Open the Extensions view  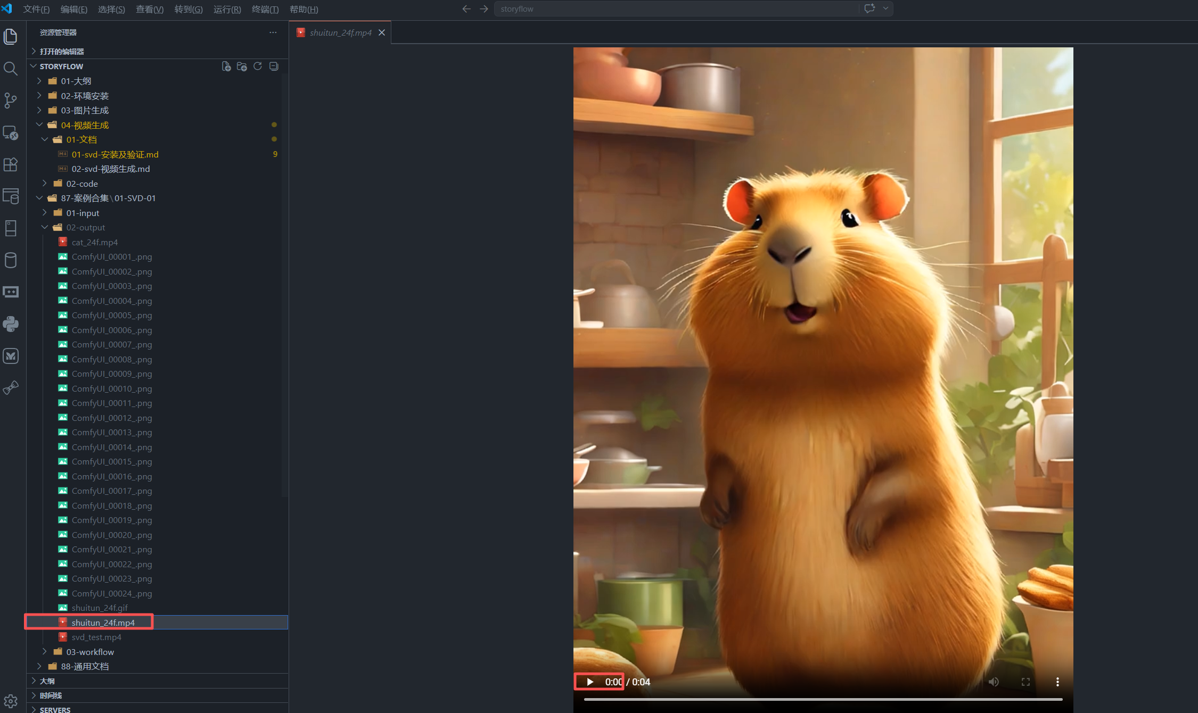(x=11, y=164)
